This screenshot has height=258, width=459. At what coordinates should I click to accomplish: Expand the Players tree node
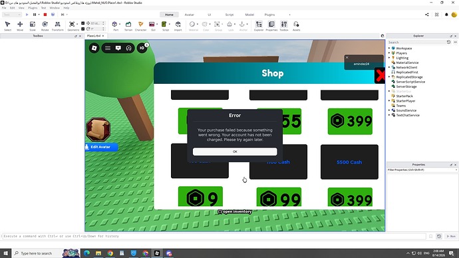pos(389,53)
